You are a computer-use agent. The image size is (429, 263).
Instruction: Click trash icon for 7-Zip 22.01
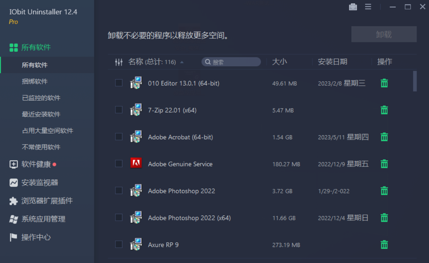click(384, 110)
